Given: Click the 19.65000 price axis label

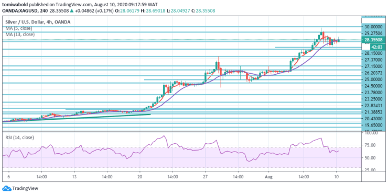Looking at the screenshot, I should point(374,125).
